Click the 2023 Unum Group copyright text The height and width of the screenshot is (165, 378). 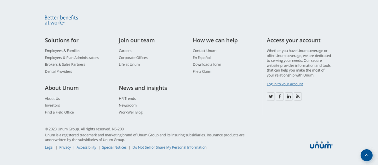click(84, 129)
